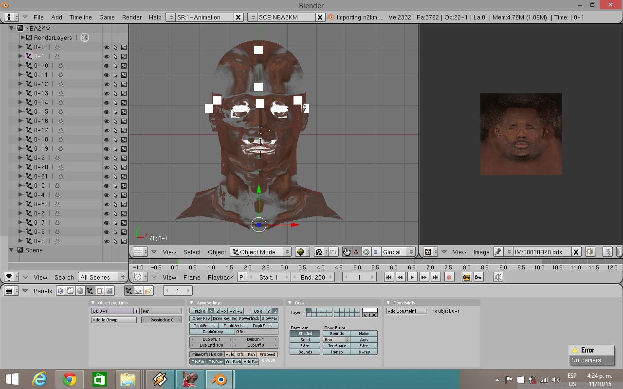Collapse the Scene tree entry
Viewport: 623px width, 389px height.
point(11,250)
